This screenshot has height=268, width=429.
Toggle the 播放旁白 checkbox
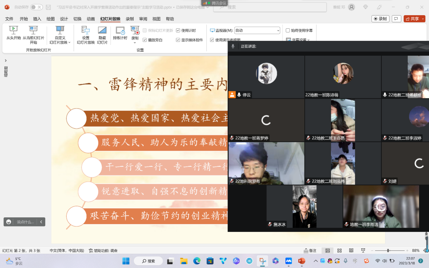point(145,40)
